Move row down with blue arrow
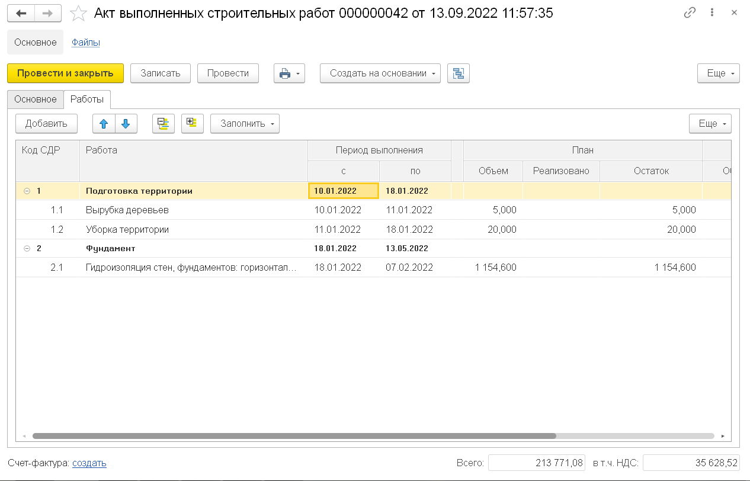The height and width of the screenshot is (481, 750). tap(126, 124)
